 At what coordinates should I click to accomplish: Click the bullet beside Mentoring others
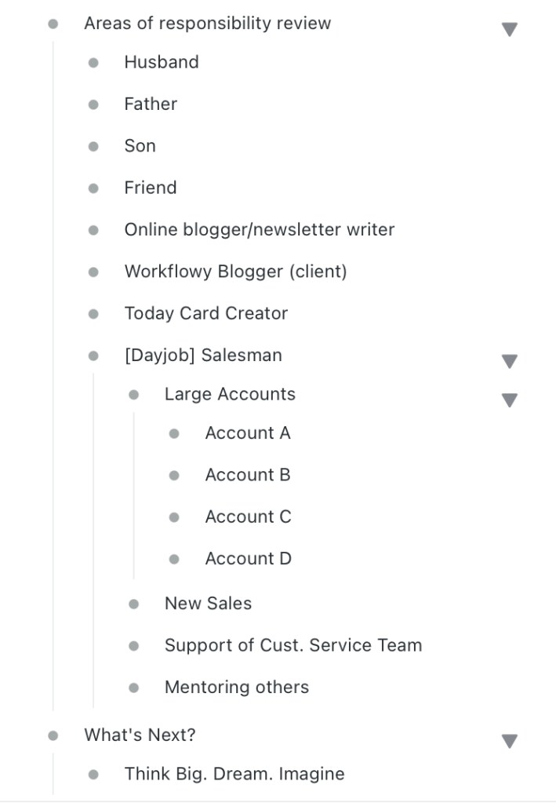(x=134, y=688)
